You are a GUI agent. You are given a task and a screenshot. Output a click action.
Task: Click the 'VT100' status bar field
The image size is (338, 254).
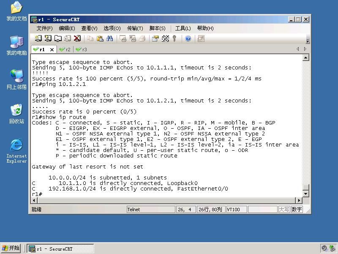[237, 210]
